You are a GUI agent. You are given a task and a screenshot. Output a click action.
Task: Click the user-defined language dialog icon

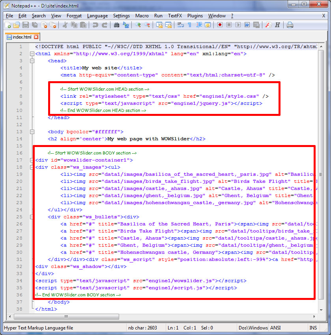(208, 25)
